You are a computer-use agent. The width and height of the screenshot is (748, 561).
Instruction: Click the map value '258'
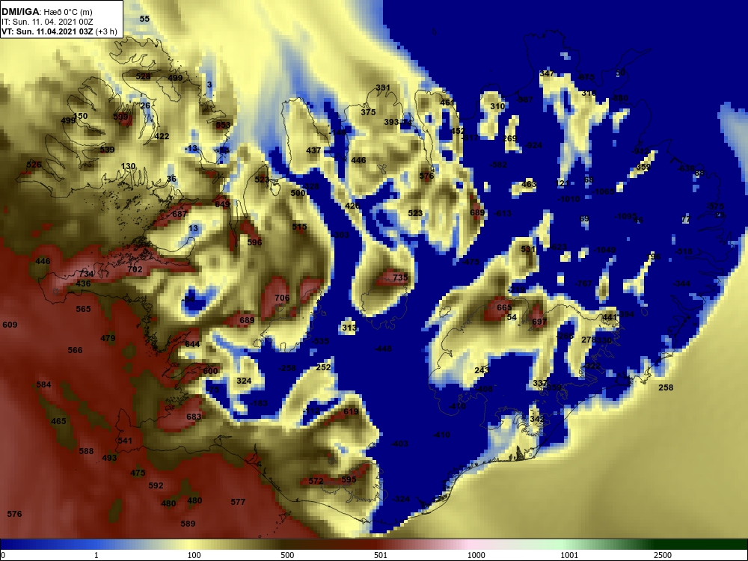(x=666, y=387)
